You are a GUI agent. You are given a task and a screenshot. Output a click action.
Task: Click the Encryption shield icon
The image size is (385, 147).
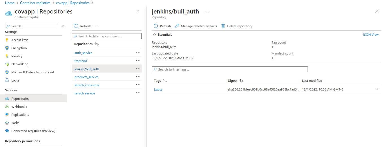pyautogui.click(x=7, y=48)
